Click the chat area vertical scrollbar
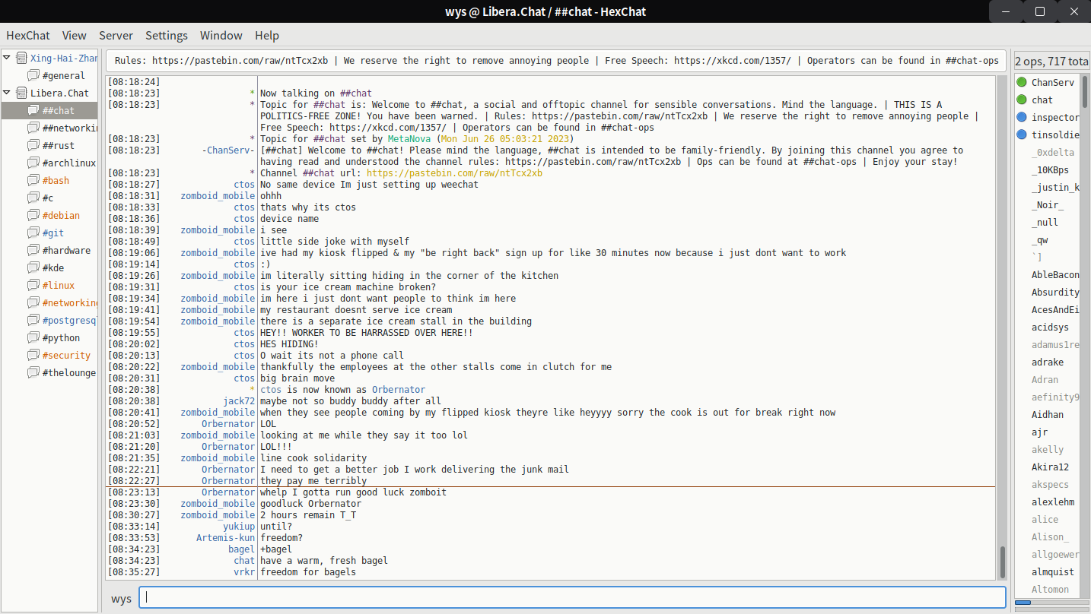Screen dimensions: 1091x614 tap(1003, 561)
